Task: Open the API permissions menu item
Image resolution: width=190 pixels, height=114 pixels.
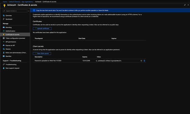Action: 11,42
